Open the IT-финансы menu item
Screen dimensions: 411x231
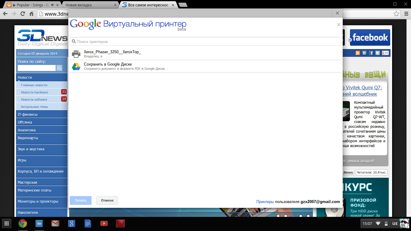click(x=42, y=114)
